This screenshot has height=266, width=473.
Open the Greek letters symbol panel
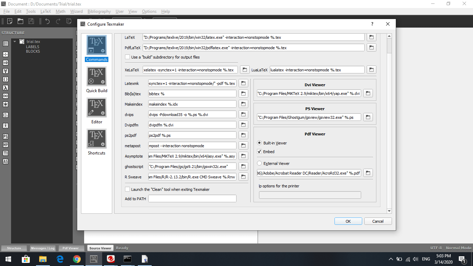click(5, 87)
